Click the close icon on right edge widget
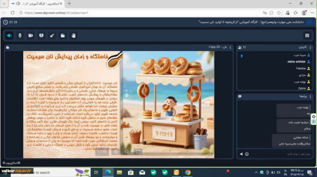Image resolution: width=317 pixels, height=177 pixels. [313, 116]
